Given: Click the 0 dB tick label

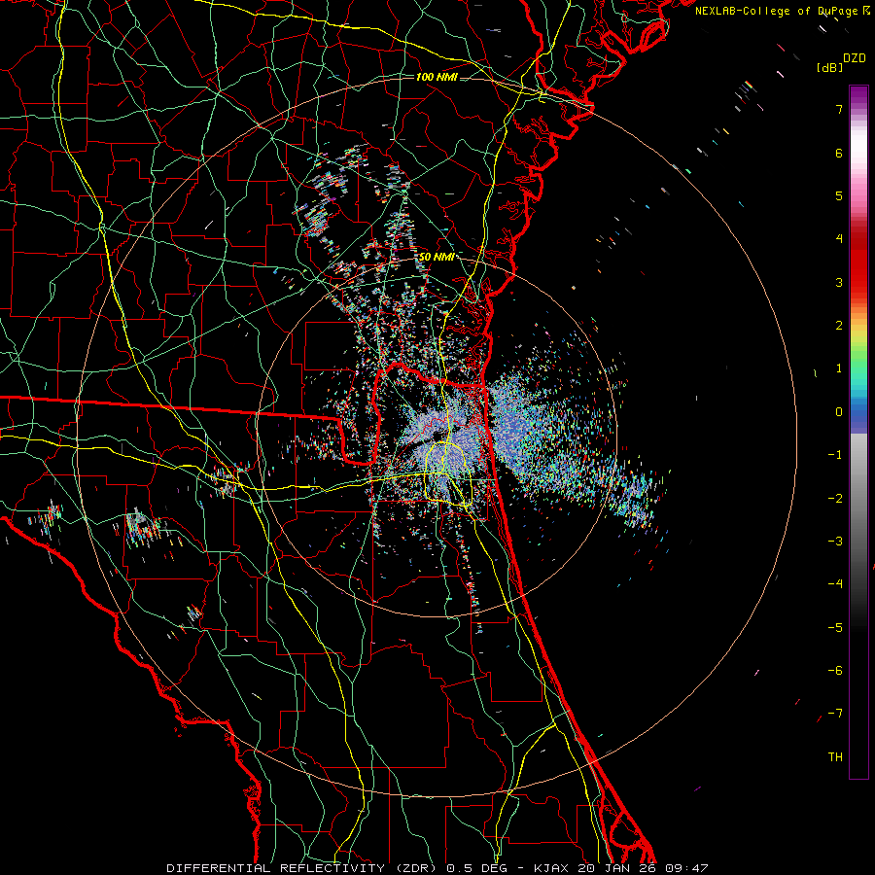Looking at the screenshot, I should pyautogui.click(x=839, y=412).
